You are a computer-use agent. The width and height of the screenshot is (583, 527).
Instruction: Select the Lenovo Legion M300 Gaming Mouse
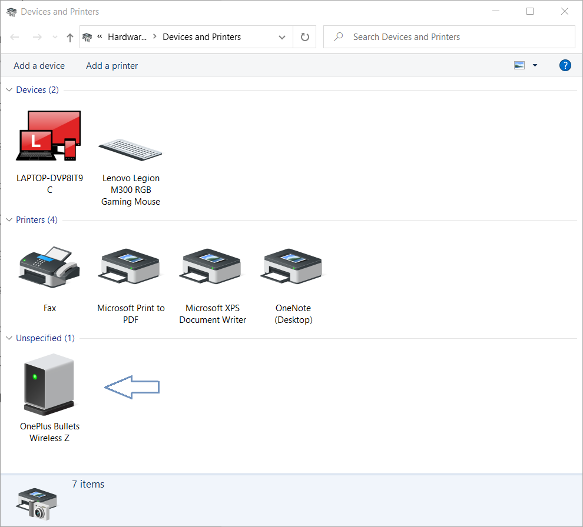[x=130, y=150]
